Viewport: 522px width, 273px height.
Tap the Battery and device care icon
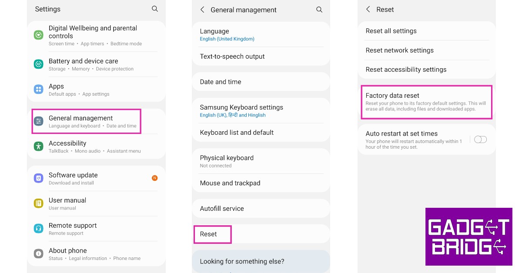(x=39, y=64)
